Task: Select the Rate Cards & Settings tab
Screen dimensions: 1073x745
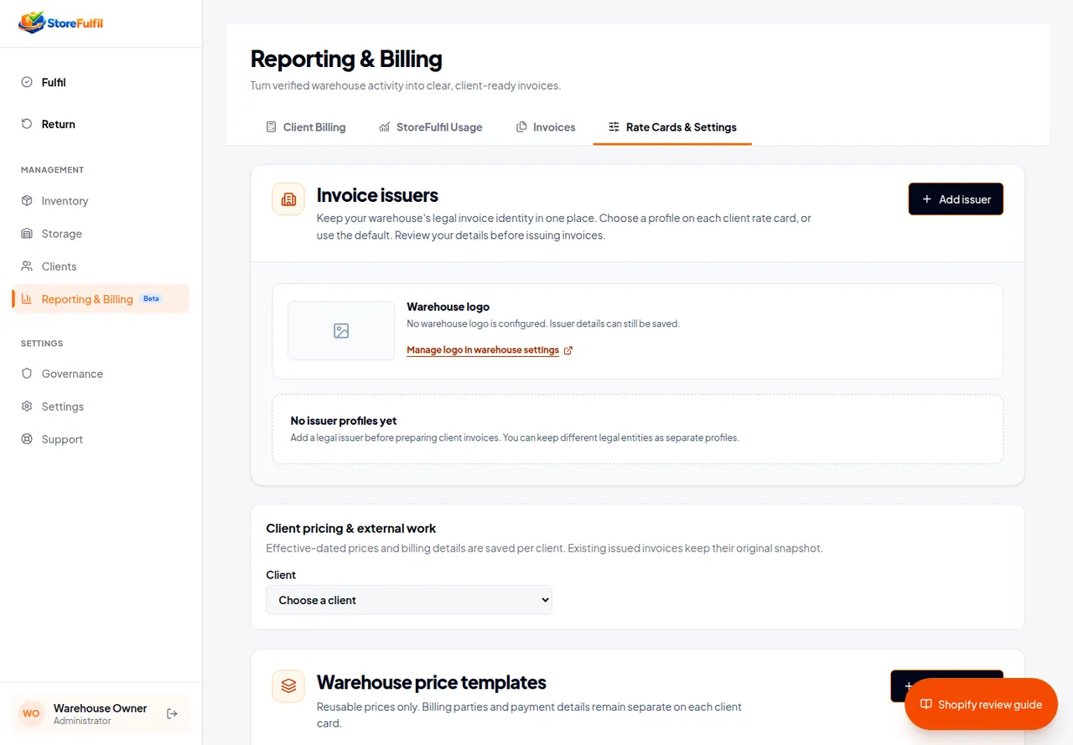Action: (x=672, y=127)
